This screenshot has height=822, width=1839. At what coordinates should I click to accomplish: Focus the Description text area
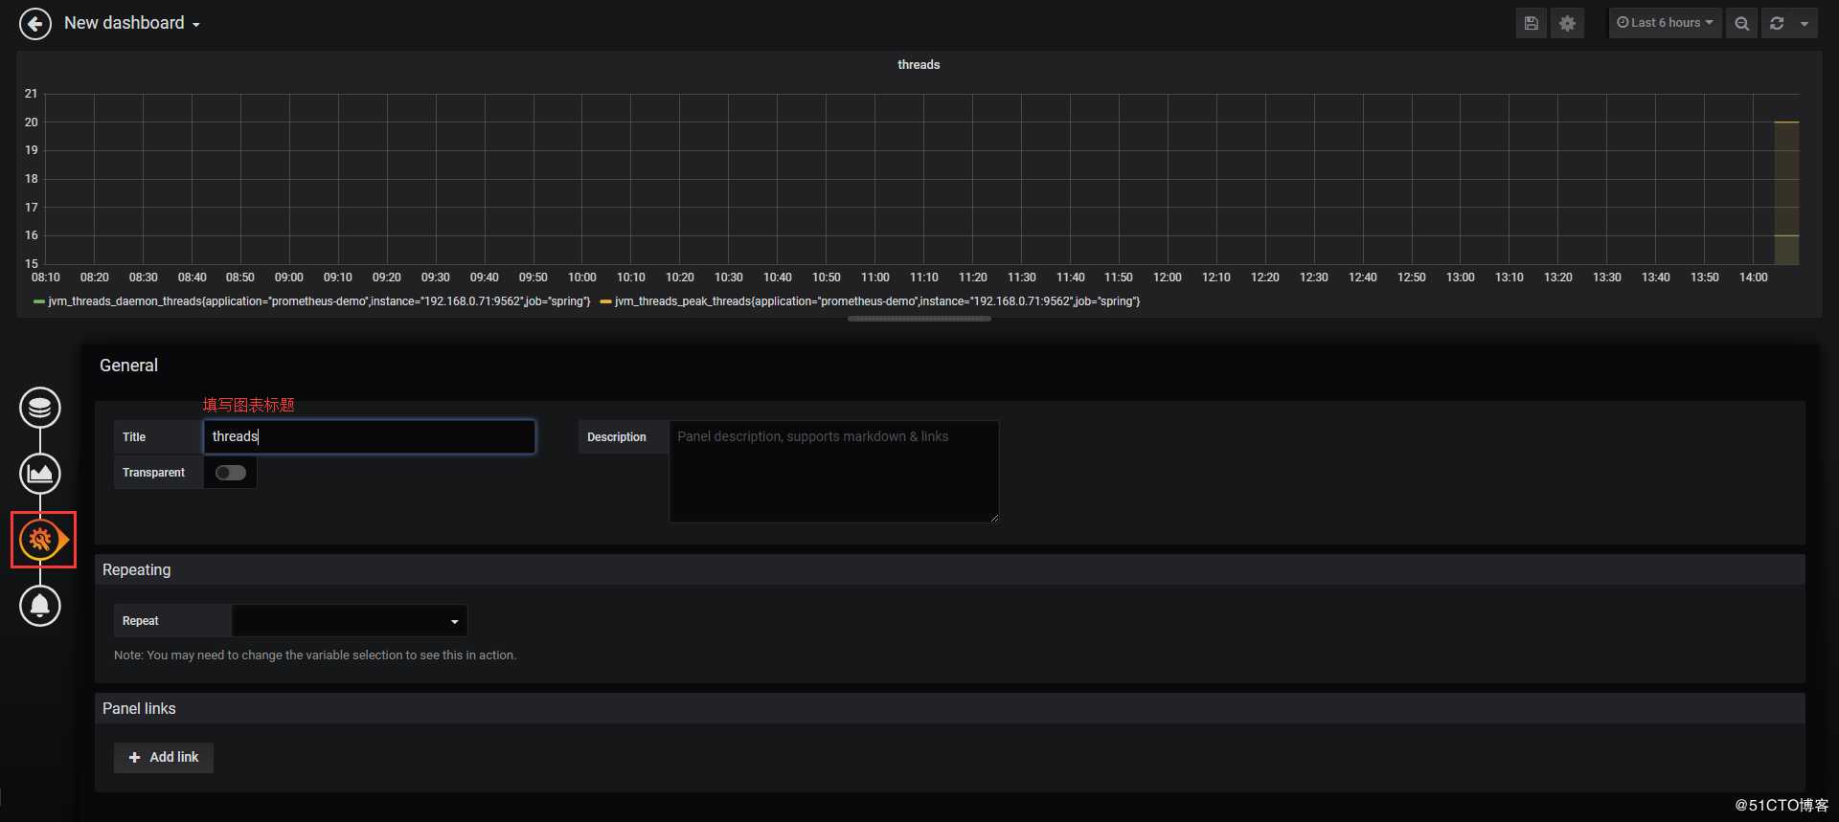click(x=834, y=472)
